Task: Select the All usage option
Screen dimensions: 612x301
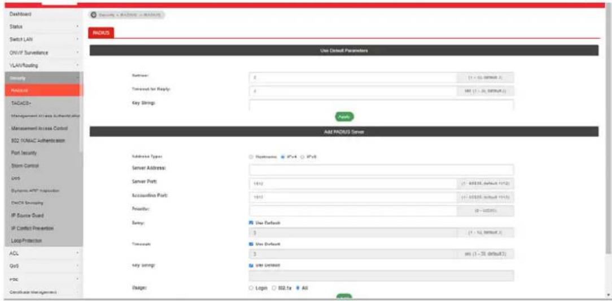Action: tap(299, 288)
